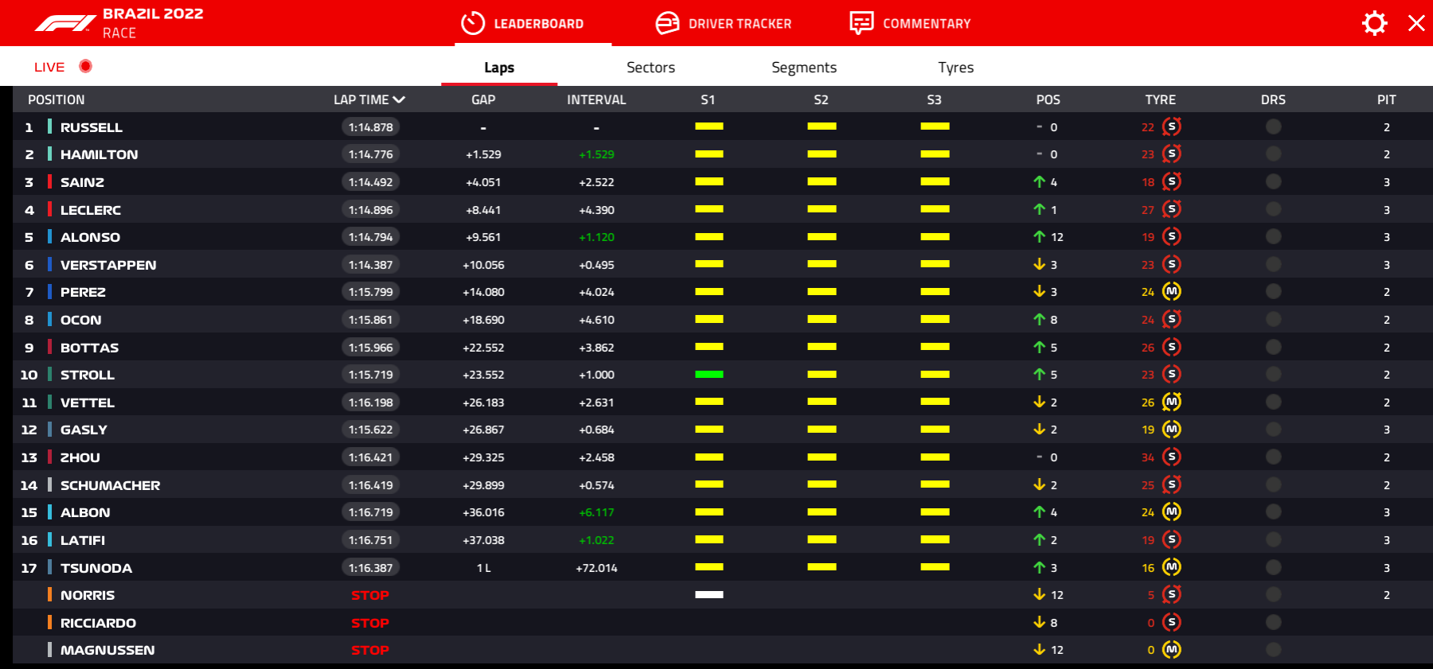Click Zhou's soft tyre icon
This screenshot has height=669, width=1433.
(1171, 457)
